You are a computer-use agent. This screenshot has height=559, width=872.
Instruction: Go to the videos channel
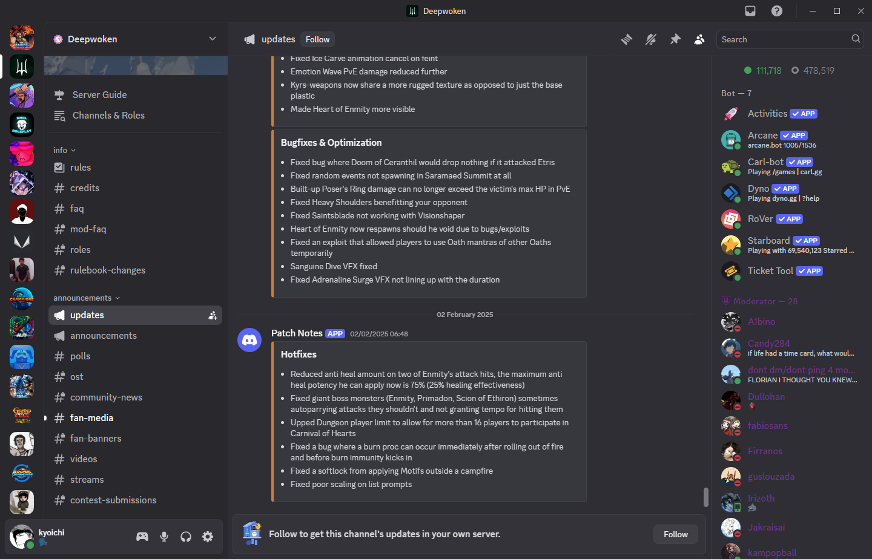point(136,459)
